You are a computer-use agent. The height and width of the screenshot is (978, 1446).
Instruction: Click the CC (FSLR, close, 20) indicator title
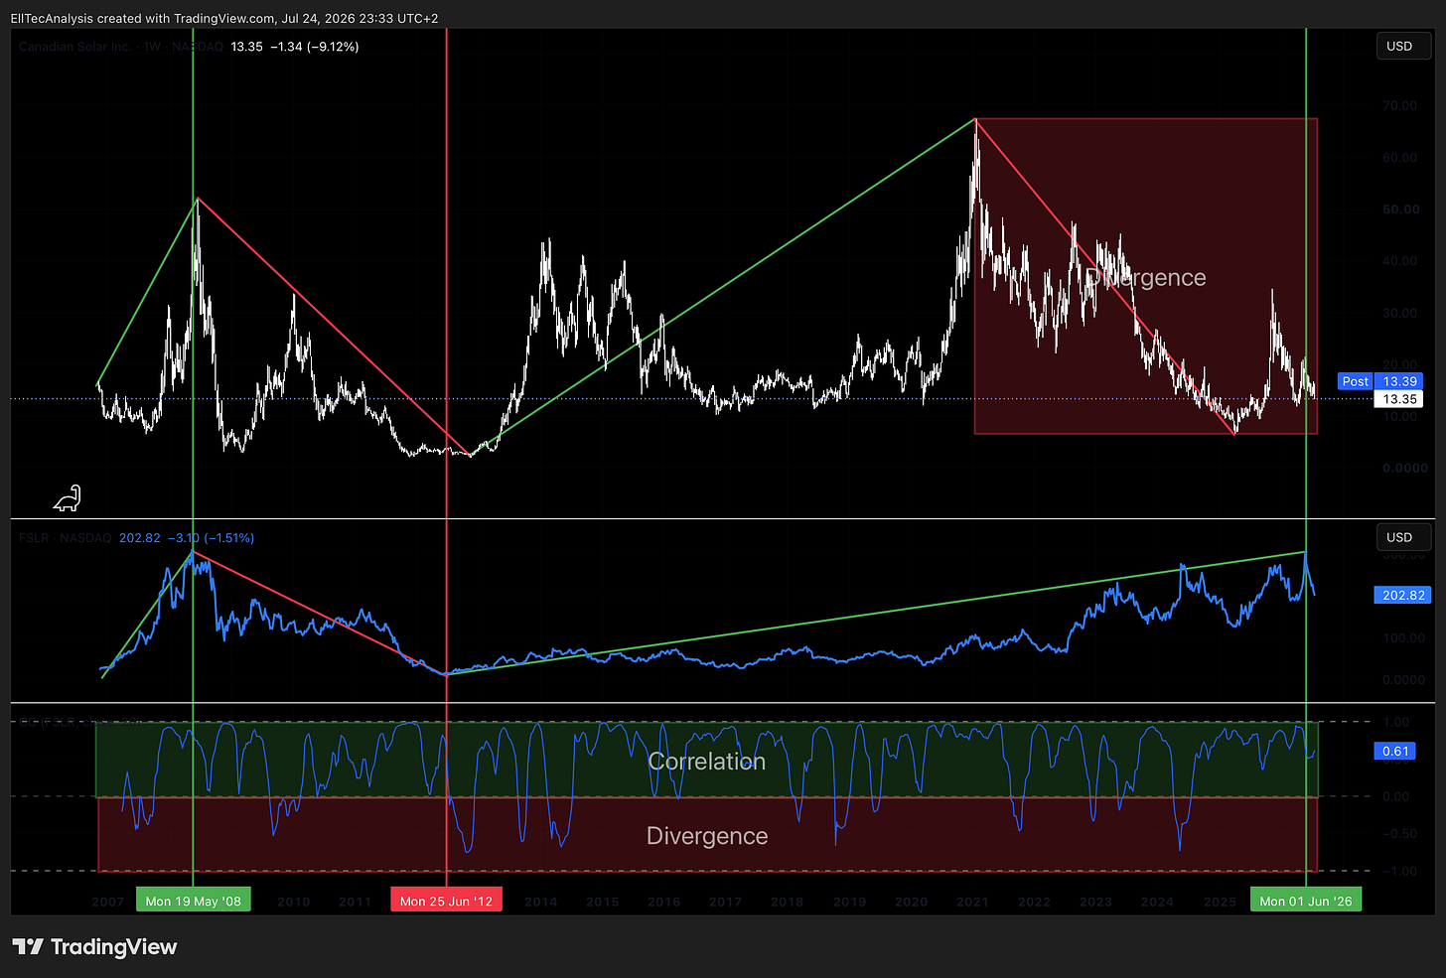(79, 722)
